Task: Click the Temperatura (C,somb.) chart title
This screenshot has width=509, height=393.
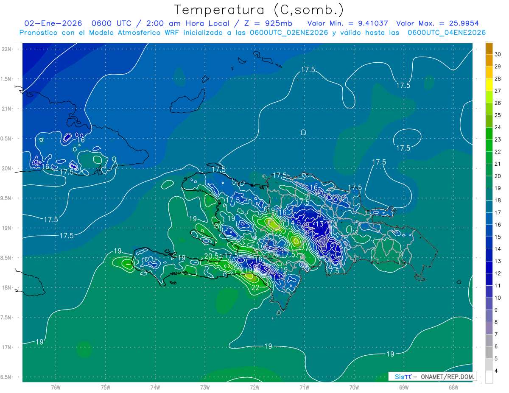Action: pos(259,9)
